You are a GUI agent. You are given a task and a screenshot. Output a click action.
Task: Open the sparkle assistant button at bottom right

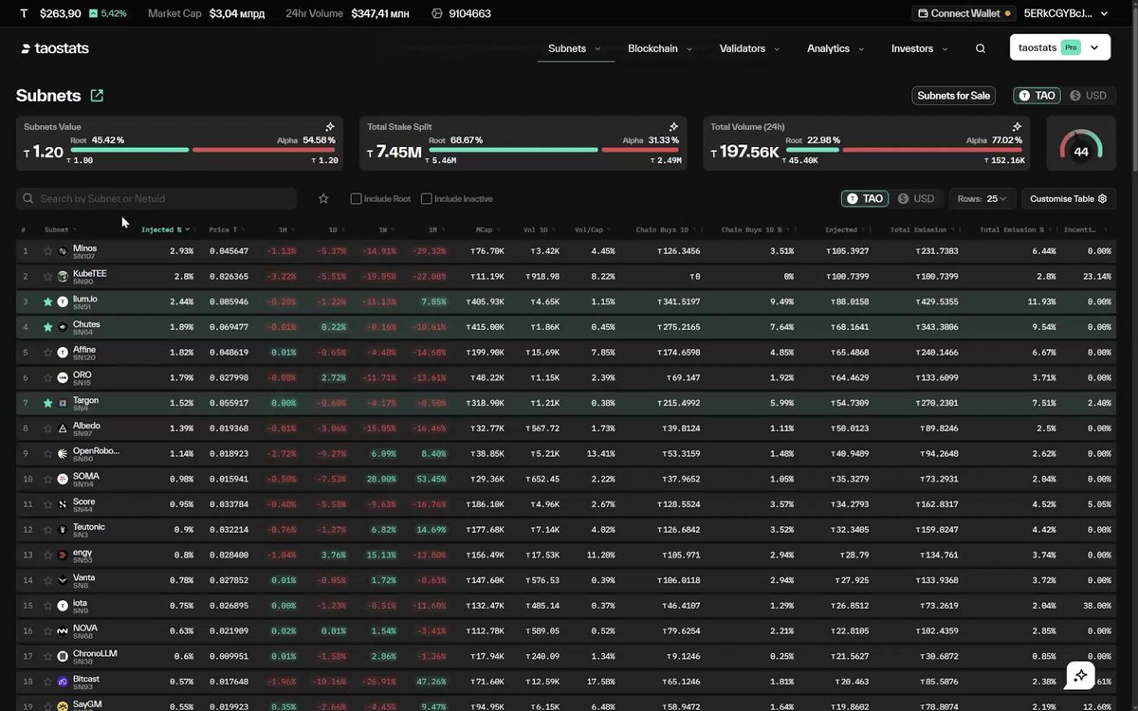pyautogui.click(x=1081, y=675)
